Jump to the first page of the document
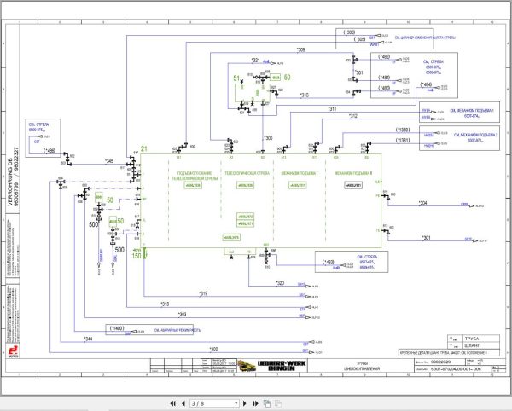The height and width of the screenshot is (411, 512). click(x=173, y=403)
